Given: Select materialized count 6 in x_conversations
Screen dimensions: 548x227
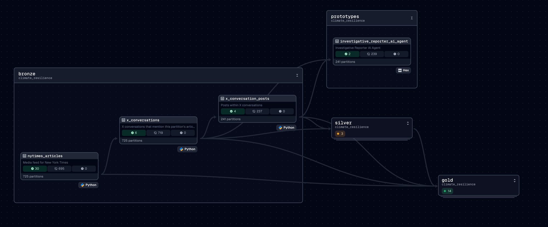Looking at the screenshot, I should pos(134,133).
